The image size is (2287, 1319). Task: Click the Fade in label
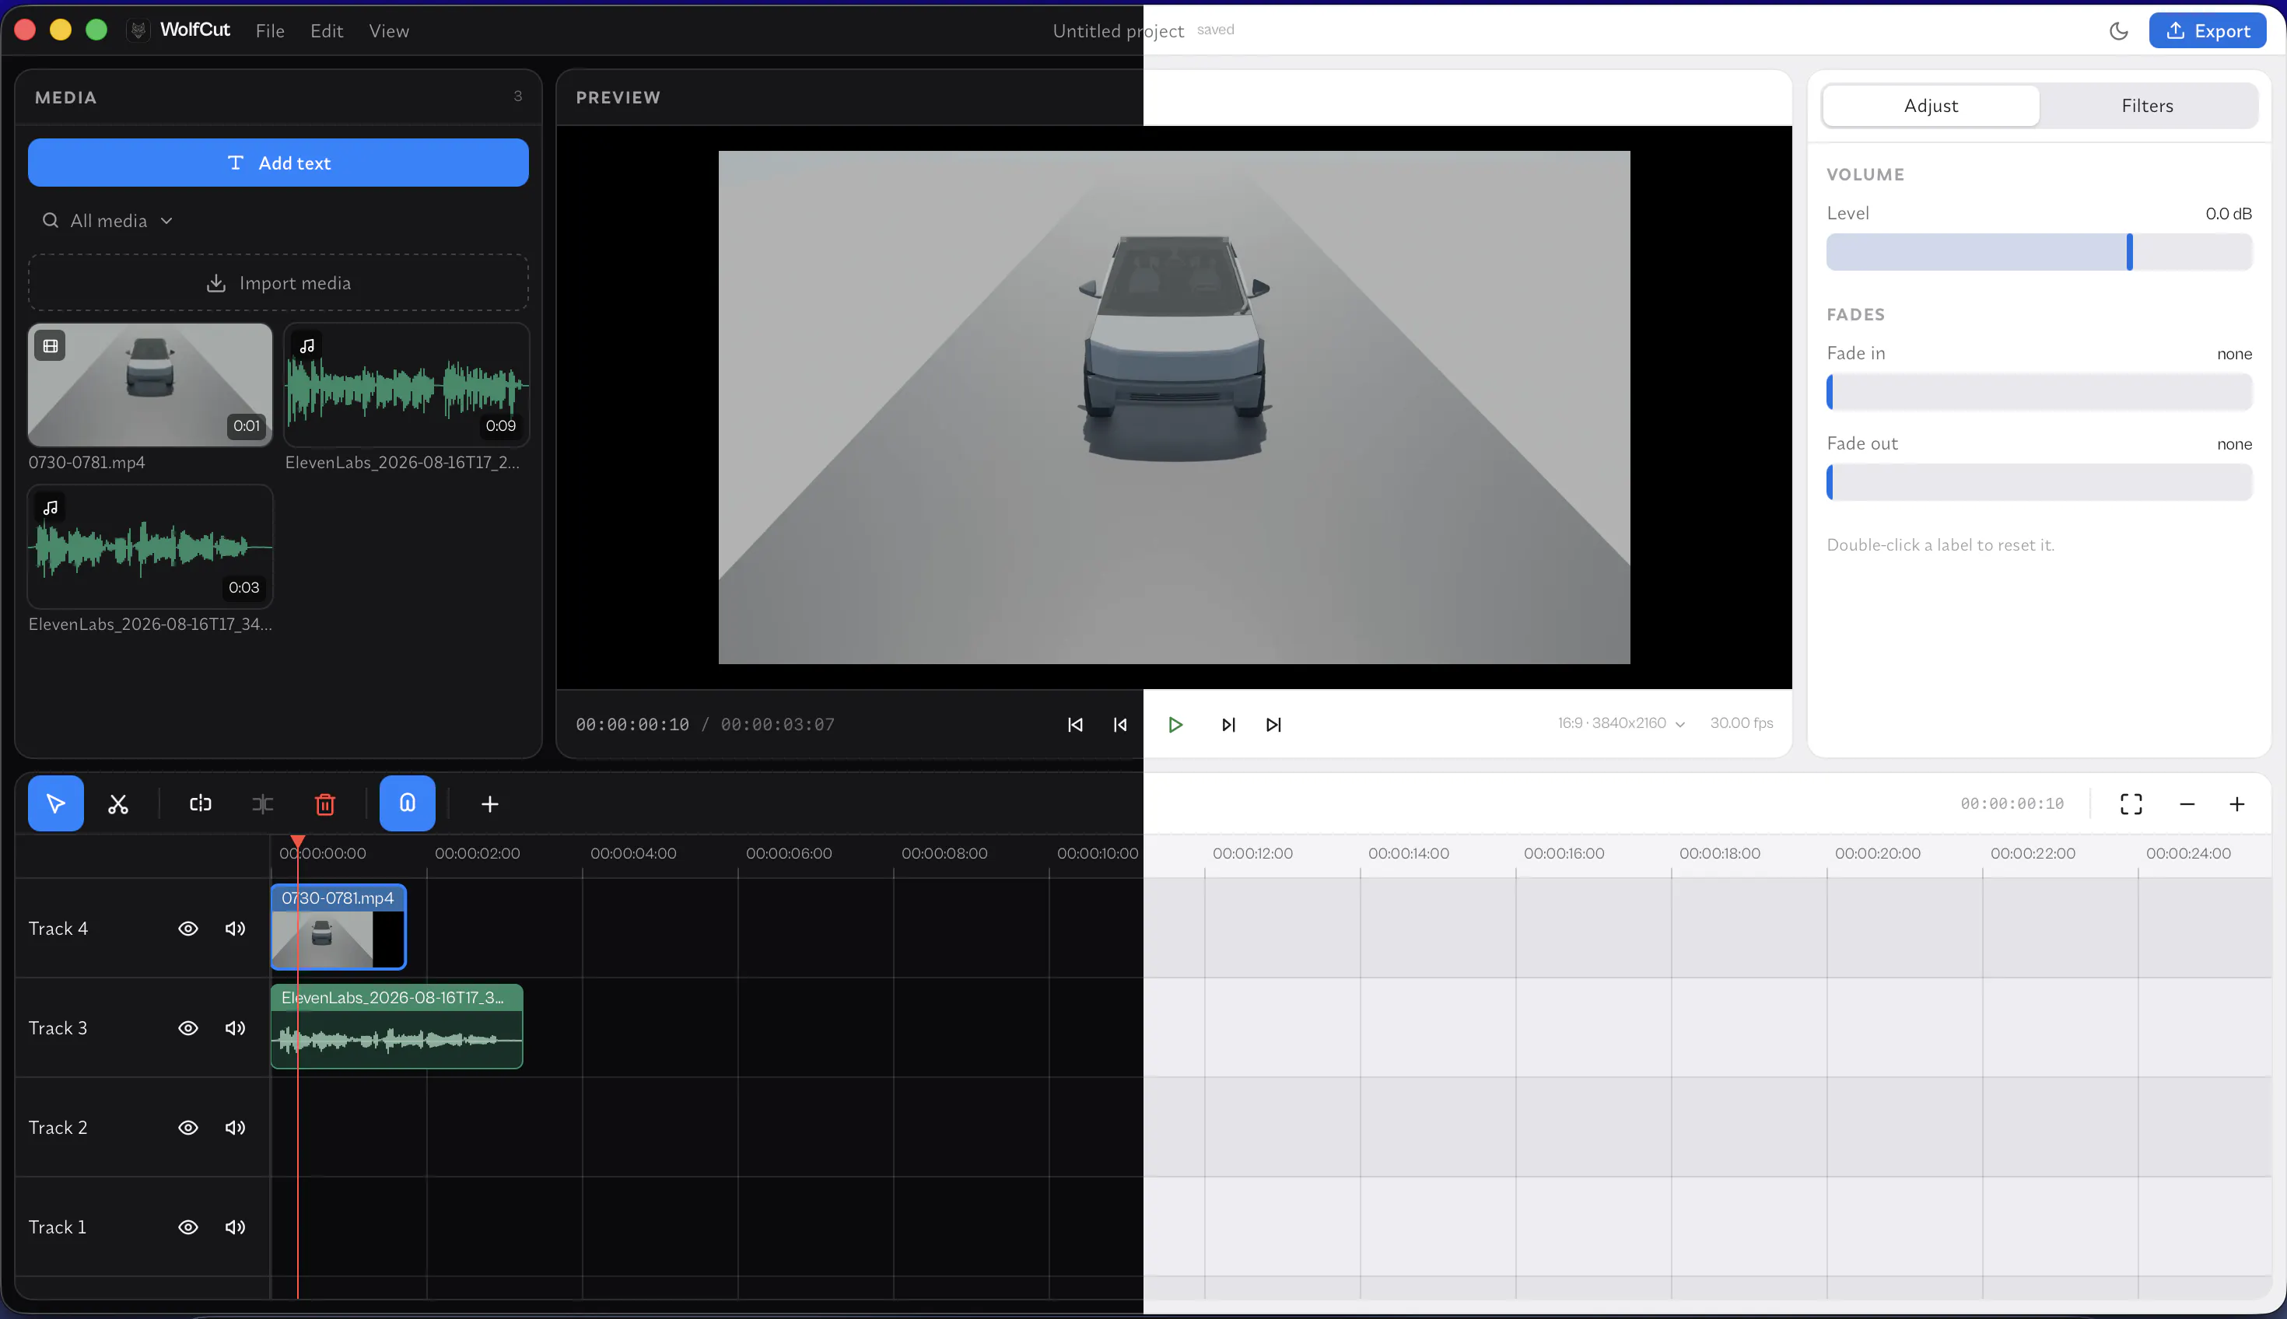point(1856,353)
